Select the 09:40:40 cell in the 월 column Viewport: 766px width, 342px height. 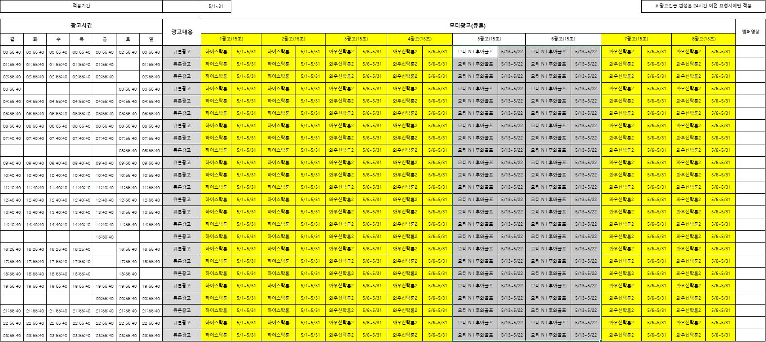(x=12, y=163)
